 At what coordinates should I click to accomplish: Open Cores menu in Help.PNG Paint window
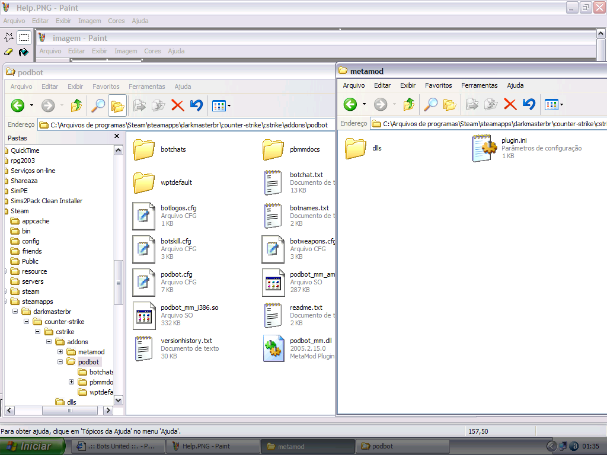tap(116, 21)
